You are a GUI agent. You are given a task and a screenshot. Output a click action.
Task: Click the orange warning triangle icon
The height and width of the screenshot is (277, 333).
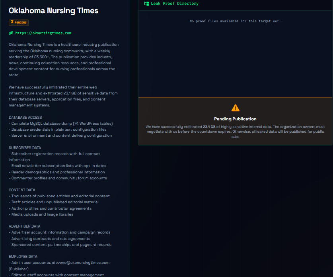[235, 108]
